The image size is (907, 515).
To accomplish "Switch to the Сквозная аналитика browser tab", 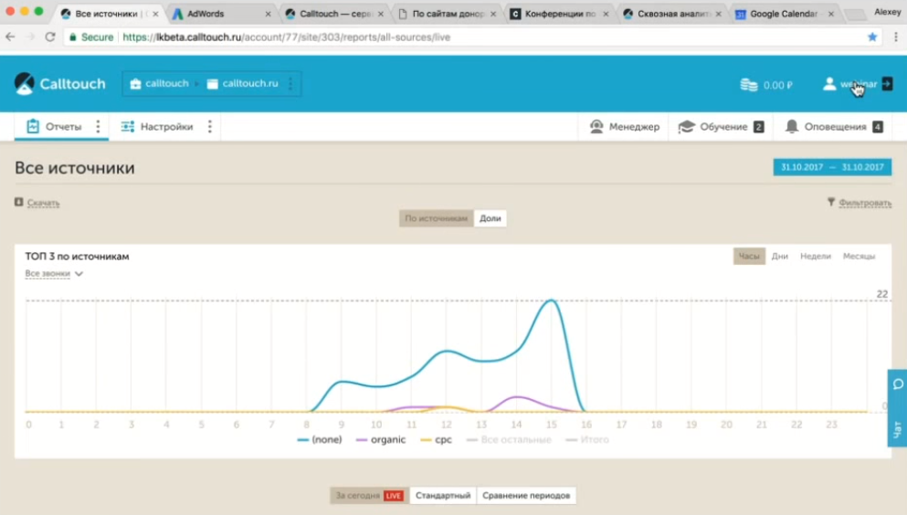I will 671,14.
